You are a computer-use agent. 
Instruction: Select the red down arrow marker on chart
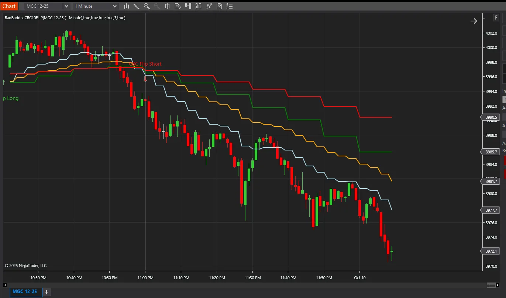tap(145, 79)
